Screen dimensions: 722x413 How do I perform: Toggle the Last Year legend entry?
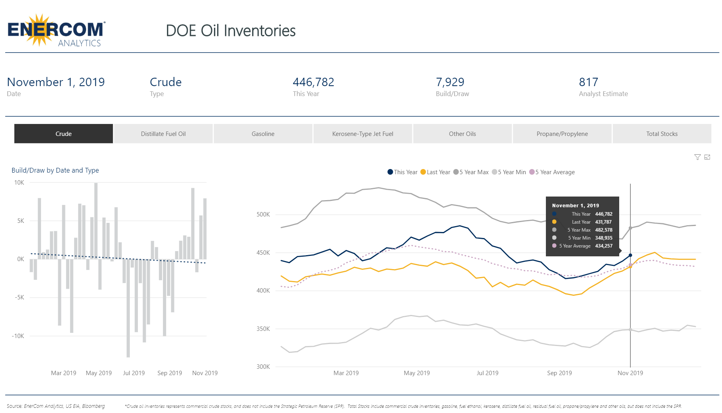coord(435,172)
